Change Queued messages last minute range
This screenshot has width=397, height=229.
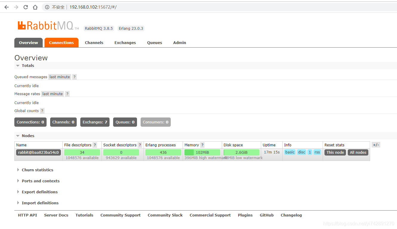pos(60,77)
